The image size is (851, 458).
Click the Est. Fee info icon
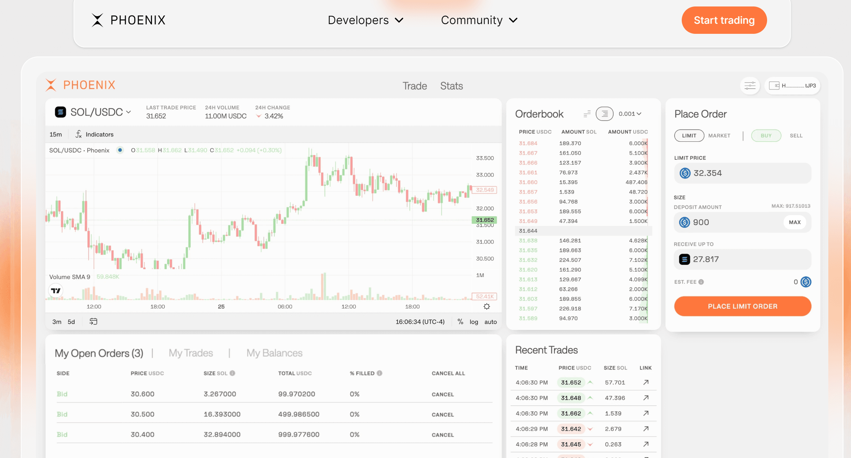tap(701, 282)
